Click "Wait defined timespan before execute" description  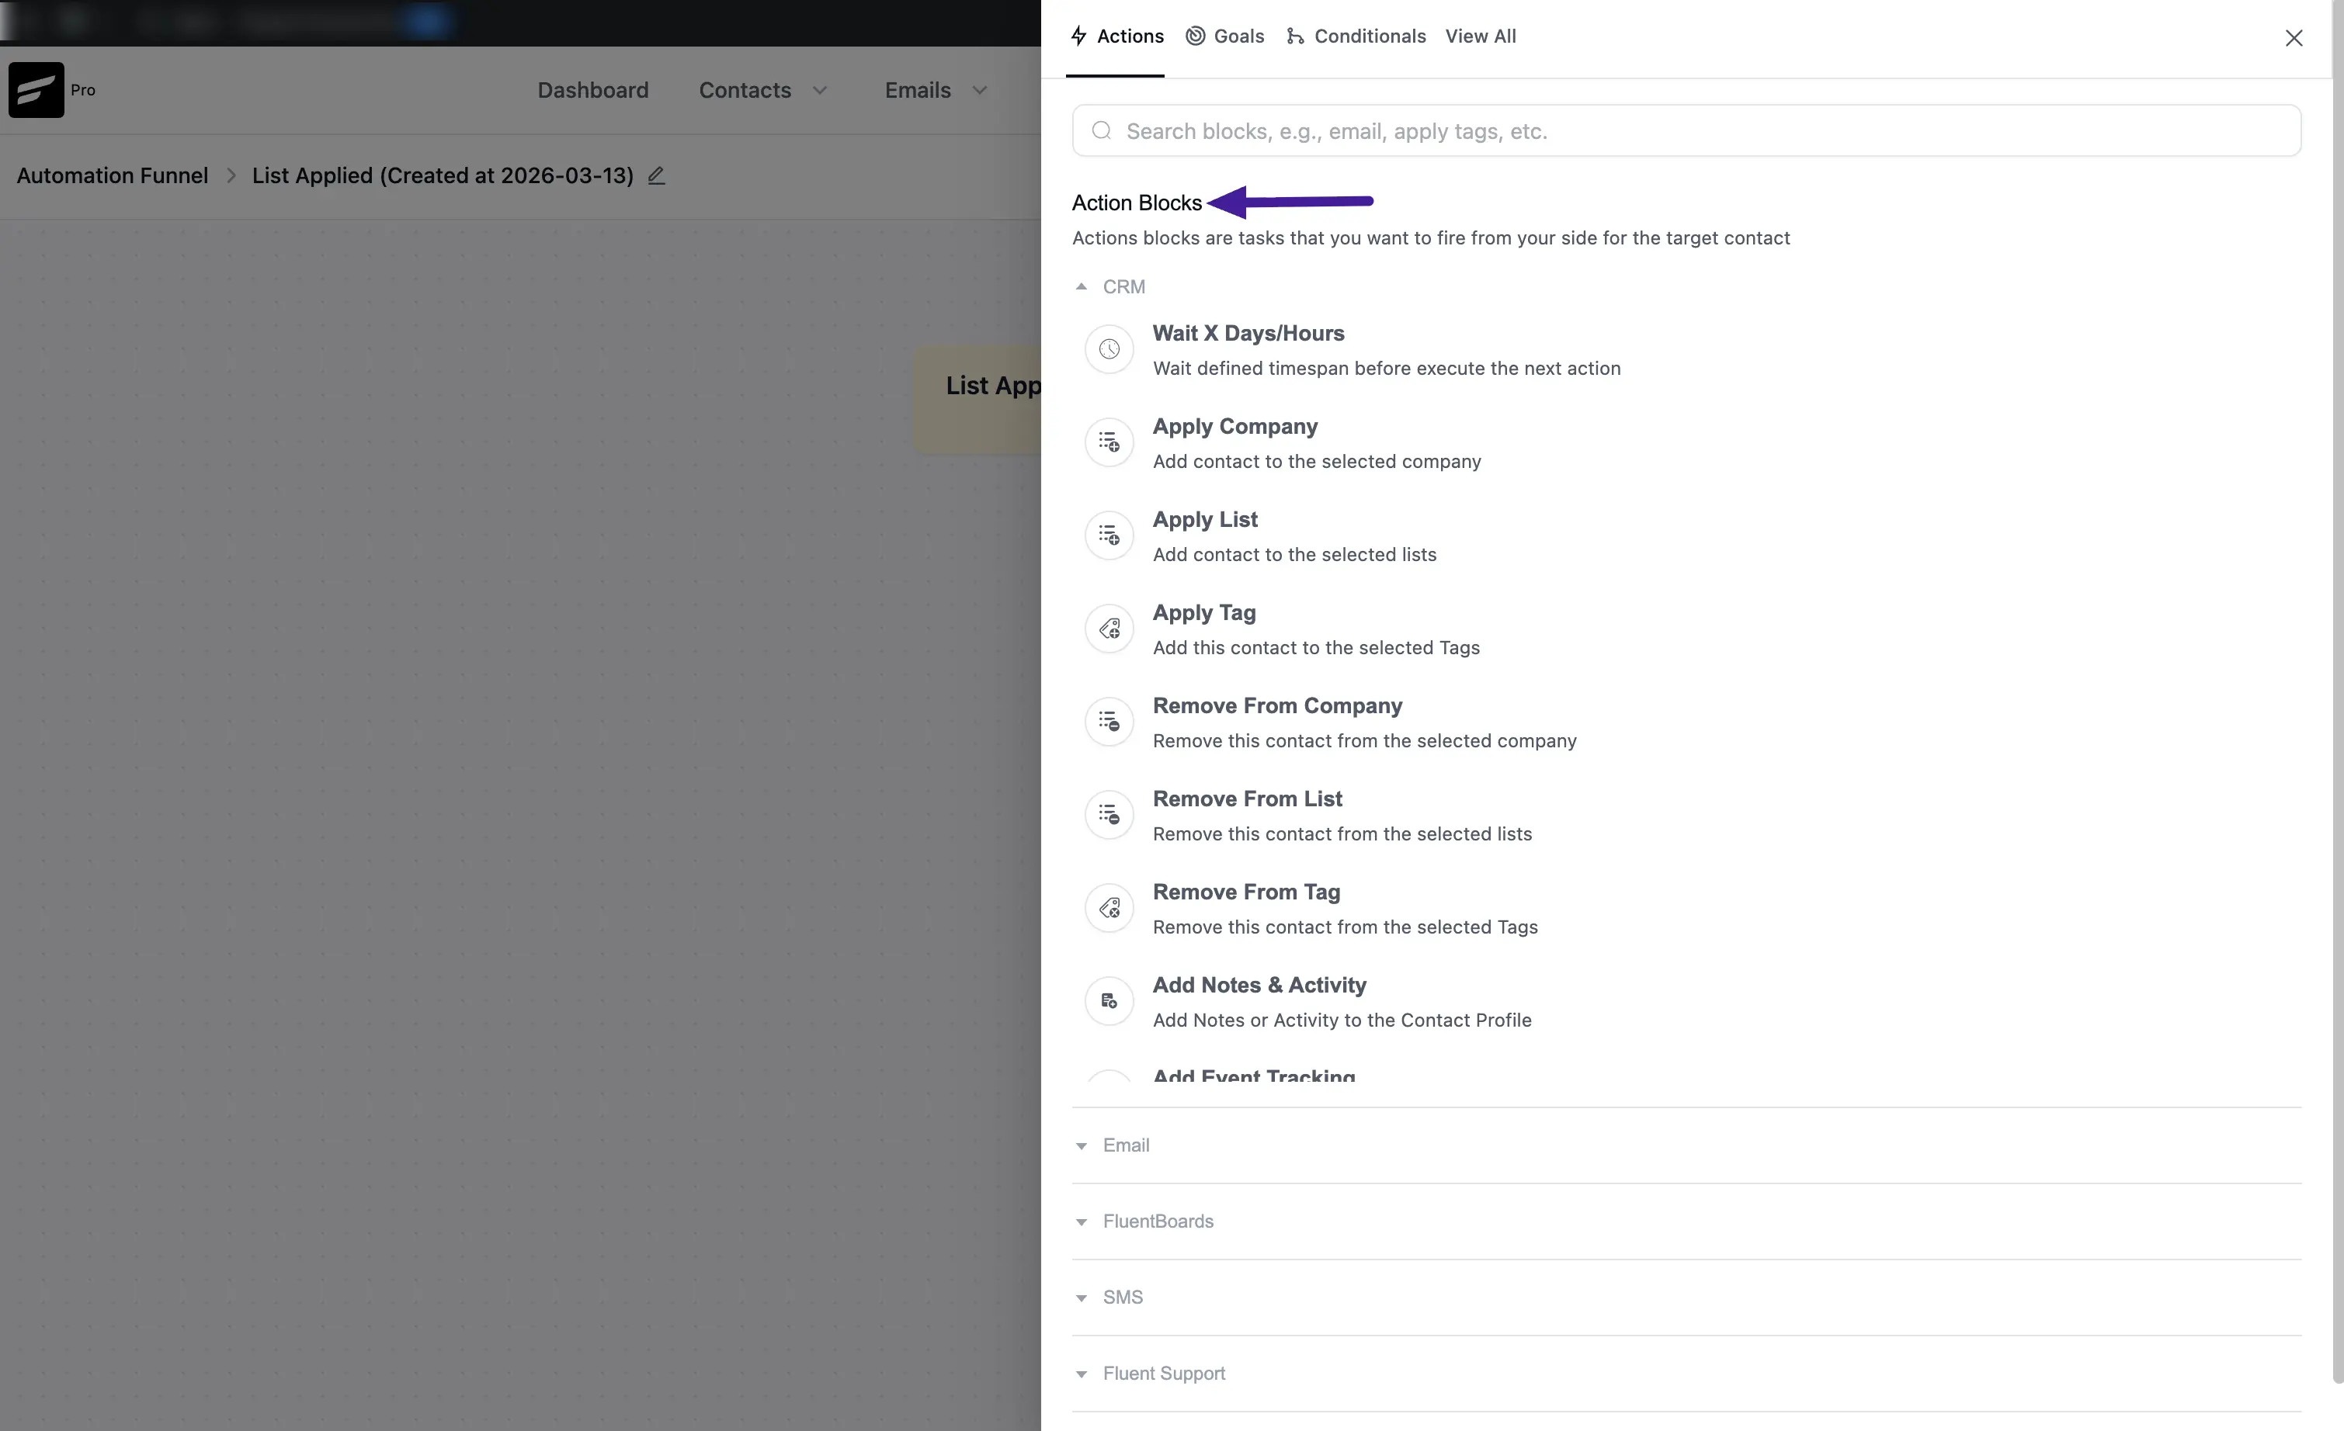[x=1387, y=368]
